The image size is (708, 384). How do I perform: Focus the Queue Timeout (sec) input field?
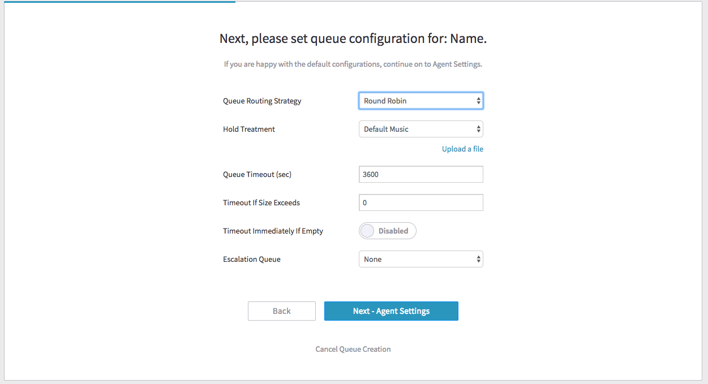421,174
